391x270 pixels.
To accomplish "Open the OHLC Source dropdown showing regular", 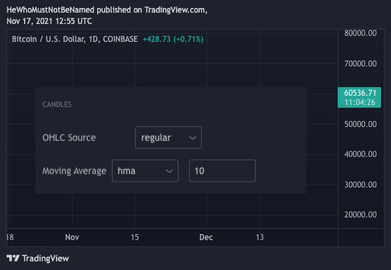I will pos(169,138).
